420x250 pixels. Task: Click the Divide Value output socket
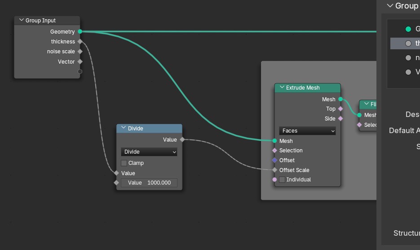click(182, 139)
